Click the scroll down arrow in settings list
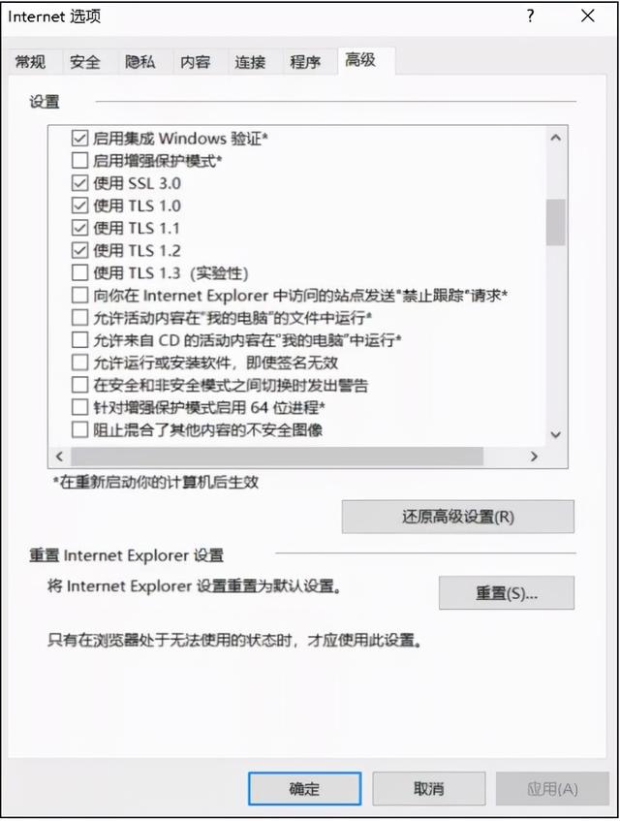 point(556,434)
